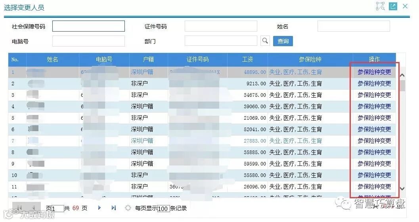Image resolution: width=419 pixels, height=222 pixels.
Task: Click 失业,医疗,工伤,生育 cell in row 3
Action: [296, 95]
